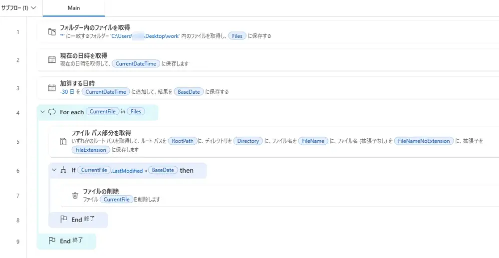Click the For each loop icon
This screenshot has width=499, height=258.
(52, 112)
